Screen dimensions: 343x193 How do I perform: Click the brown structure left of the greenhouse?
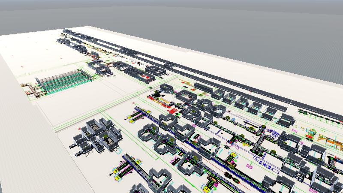point(30,89)
